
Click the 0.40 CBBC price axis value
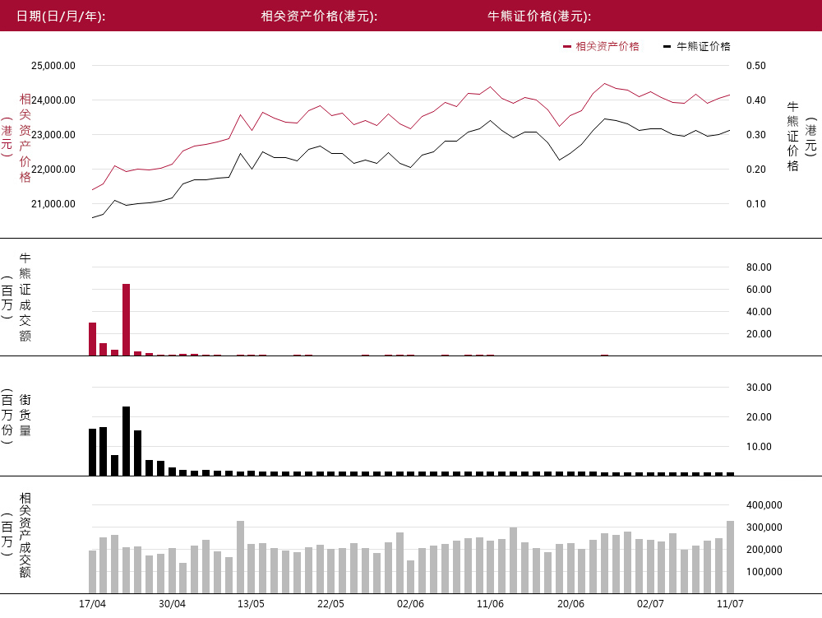click(756, 100)
